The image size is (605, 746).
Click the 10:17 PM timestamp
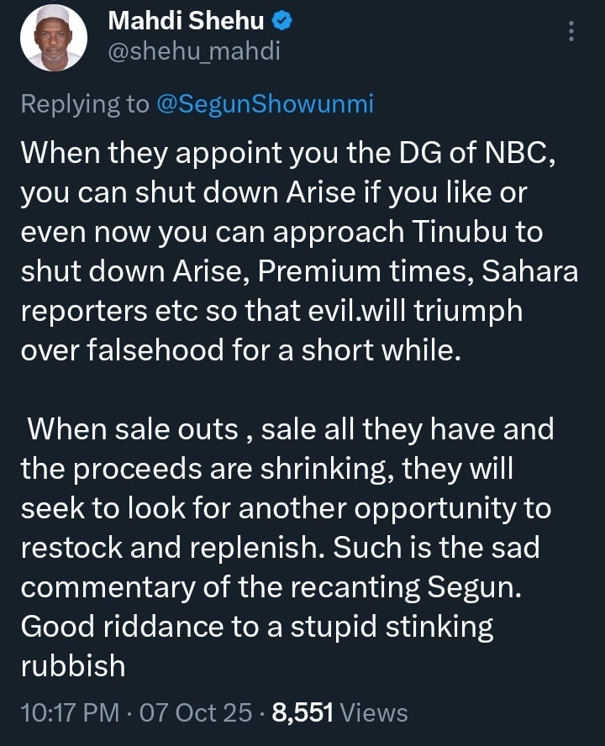tap(68, 712)
